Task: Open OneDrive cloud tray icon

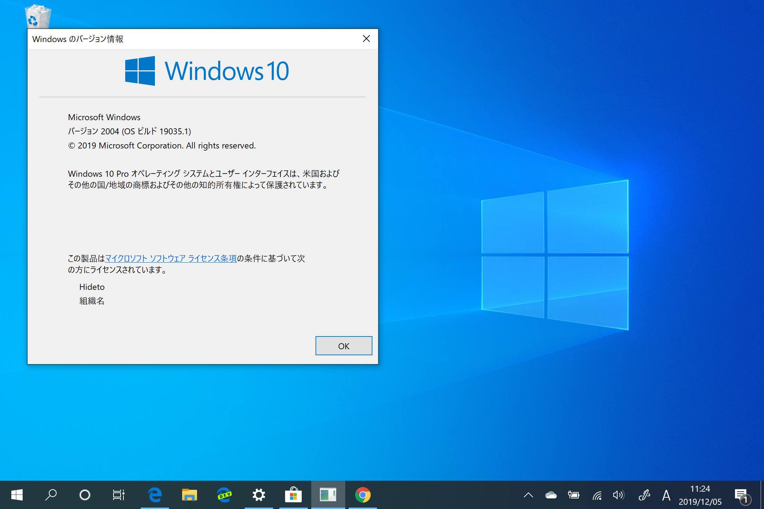Action: click(551, 495)
